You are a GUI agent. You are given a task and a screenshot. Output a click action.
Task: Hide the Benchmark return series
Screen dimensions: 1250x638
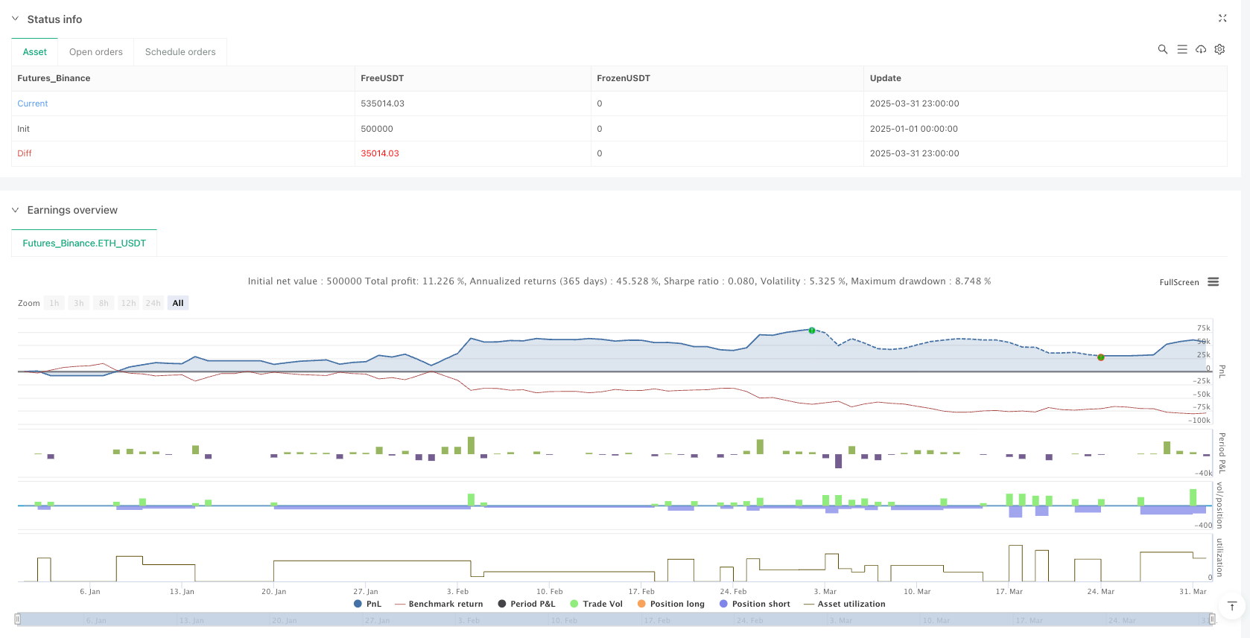point(439,604)
